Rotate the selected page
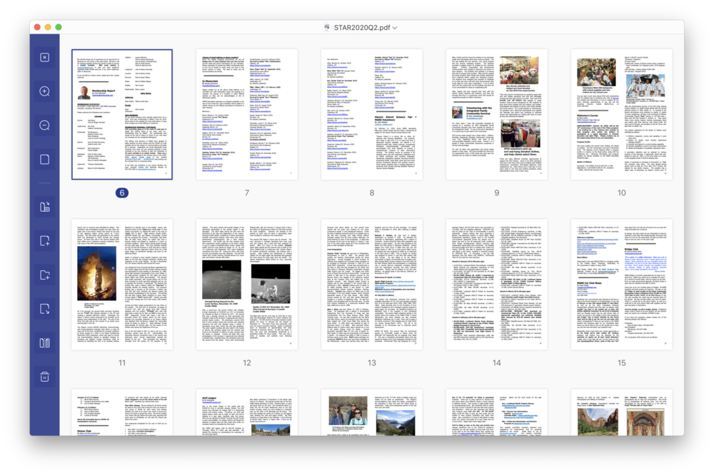This screenshot has height=475, width=714. tap(44, 207)
